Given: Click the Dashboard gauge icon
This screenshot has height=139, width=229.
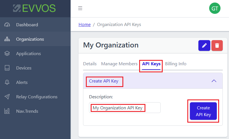Looking at the screenshot, I should (x=7, y=25).
